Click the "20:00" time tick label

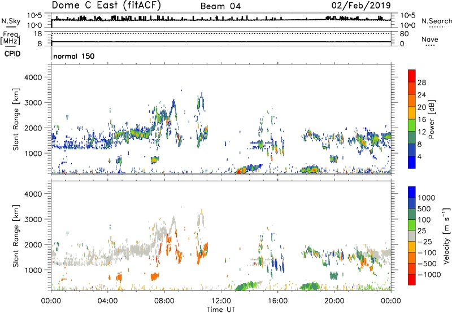click(x=334, y=301)
